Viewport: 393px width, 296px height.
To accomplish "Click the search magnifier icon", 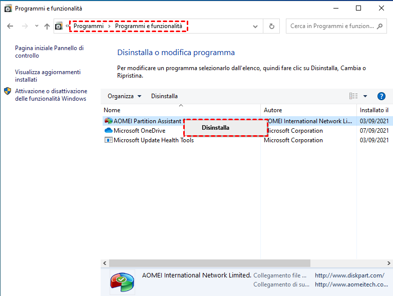I will 379,26.
